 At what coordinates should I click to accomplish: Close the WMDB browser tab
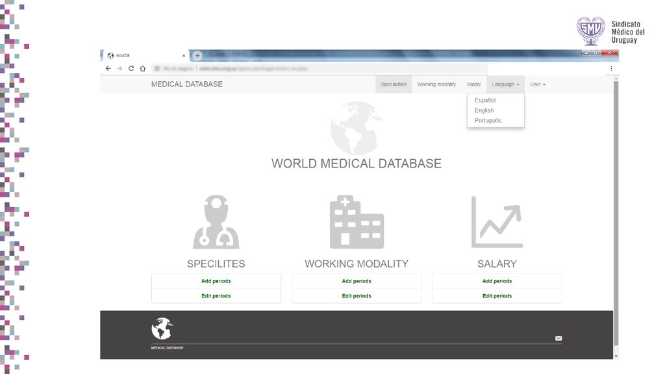pyautogui.click(x=184, y=56)
